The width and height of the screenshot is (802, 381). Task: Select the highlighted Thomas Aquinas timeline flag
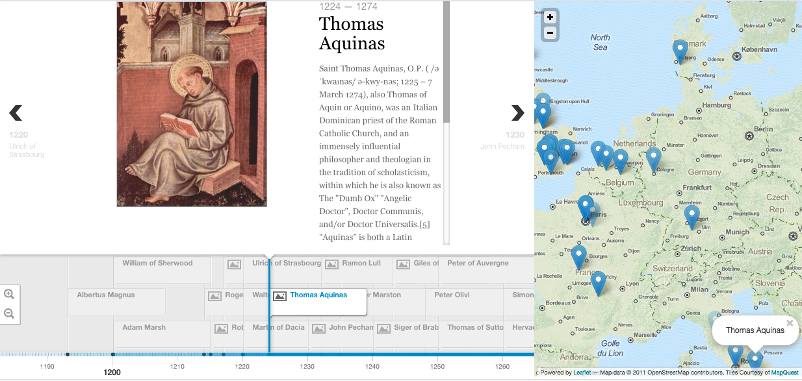pos(318,302)
